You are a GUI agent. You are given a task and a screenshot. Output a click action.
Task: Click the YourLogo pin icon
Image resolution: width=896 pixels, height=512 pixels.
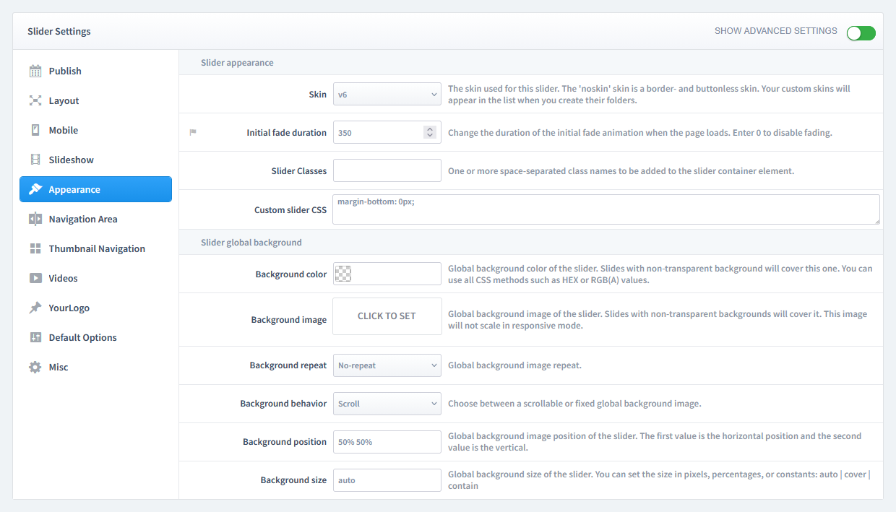(x=35, y=308)
